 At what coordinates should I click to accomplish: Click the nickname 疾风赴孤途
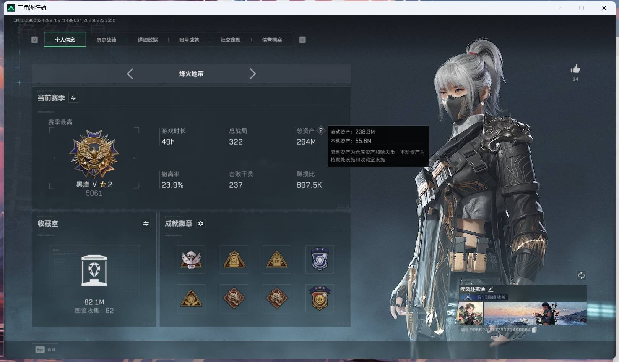pos(473,289)
